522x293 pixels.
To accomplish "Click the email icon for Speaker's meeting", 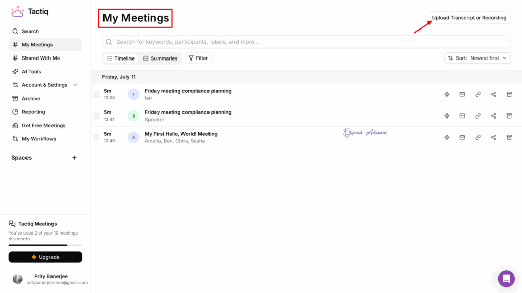I will pyautogui.click(x=462, y=116).
